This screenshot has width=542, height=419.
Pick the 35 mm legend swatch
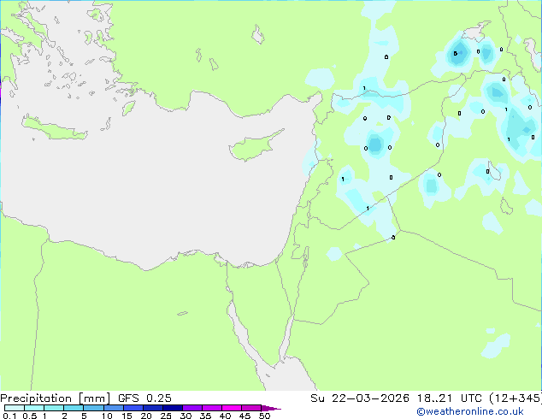pos(211,408)
